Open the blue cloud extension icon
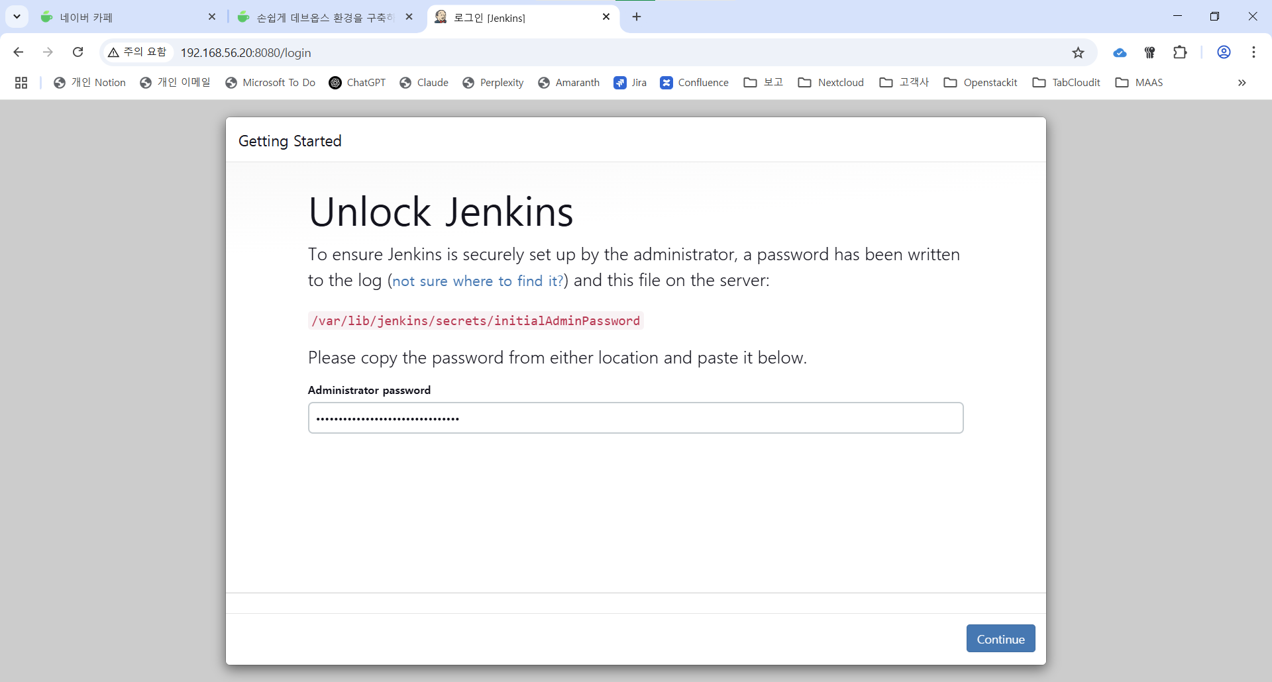 point(1120,52)
